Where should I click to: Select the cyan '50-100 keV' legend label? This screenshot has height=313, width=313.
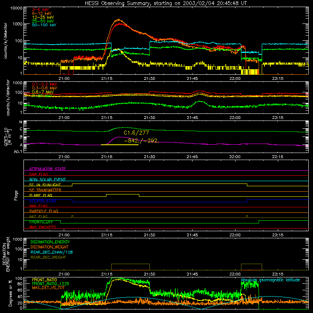click(44, 25)
